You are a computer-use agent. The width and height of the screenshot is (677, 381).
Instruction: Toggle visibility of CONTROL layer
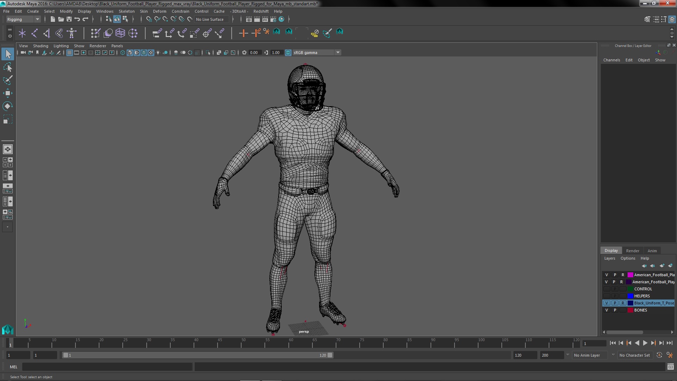[x=606, y=289]
